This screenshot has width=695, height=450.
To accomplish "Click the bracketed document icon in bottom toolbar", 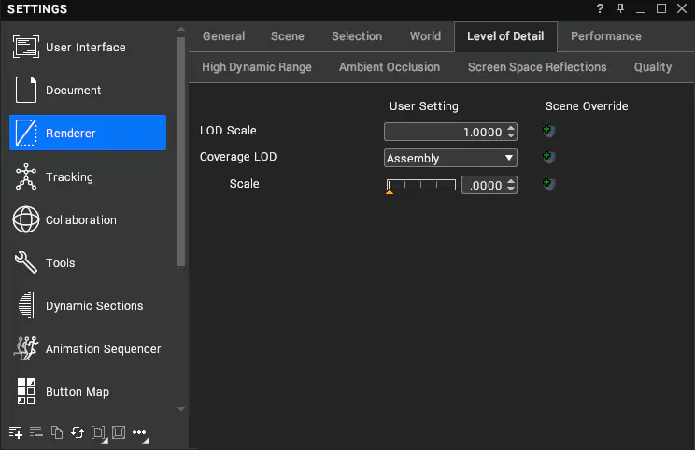I will [98, 432].
